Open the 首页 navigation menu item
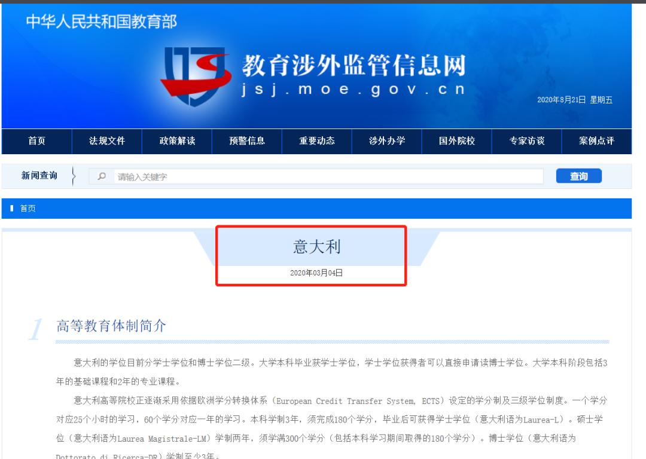 [37, 140]
